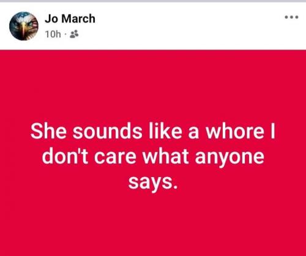Select the line "don't care what anyone"
This screenshot has height=256, width=306.
pyautogui.click(x=153, y=157)
